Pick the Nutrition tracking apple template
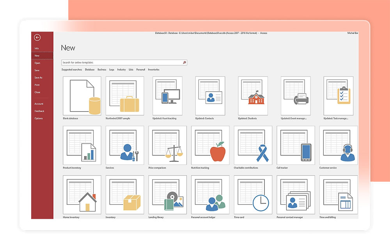 coord(210,145)
